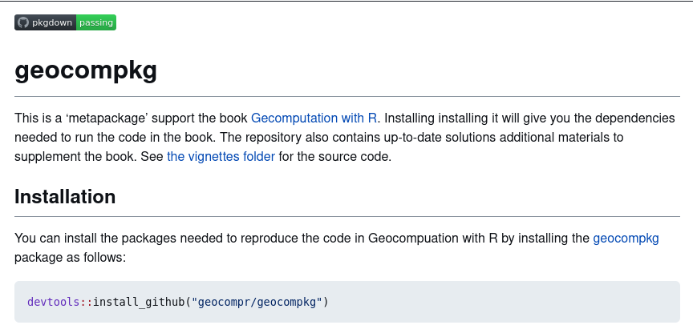Click empty right area of code block

[521, 302]
